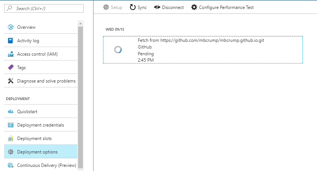Click the sidebar scrollbar thumb

pos(80,97)
